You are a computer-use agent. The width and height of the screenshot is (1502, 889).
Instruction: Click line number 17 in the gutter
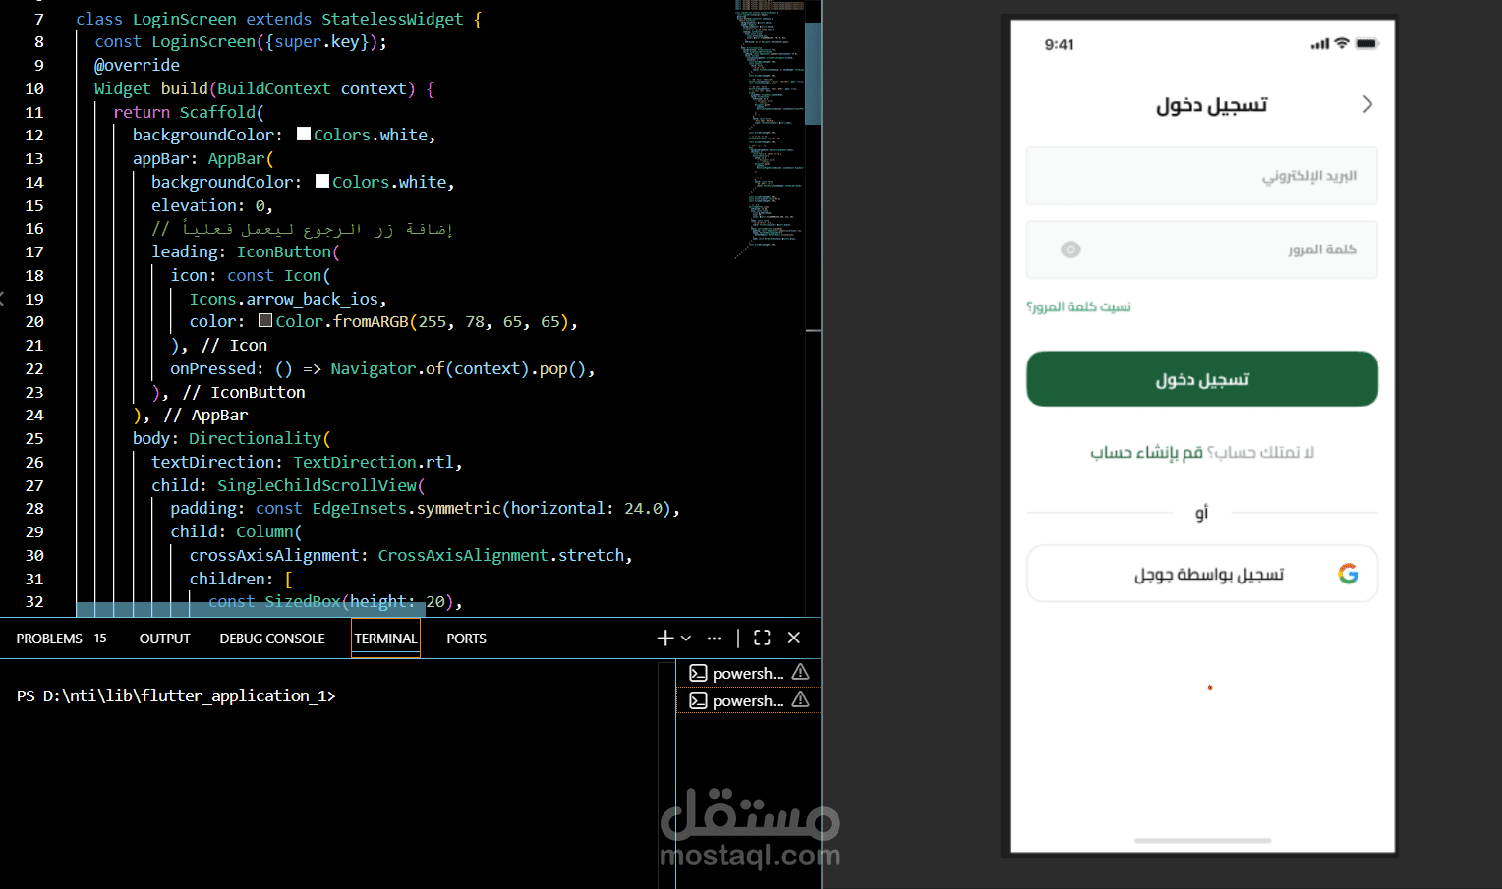tap(34, 251)
